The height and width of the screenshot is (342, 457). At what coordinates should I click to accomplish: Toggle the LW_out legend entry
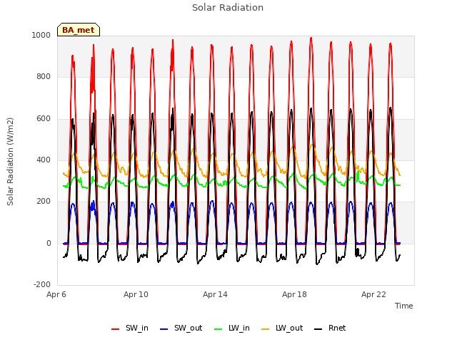pyautogui.click(x=282, y=328)
